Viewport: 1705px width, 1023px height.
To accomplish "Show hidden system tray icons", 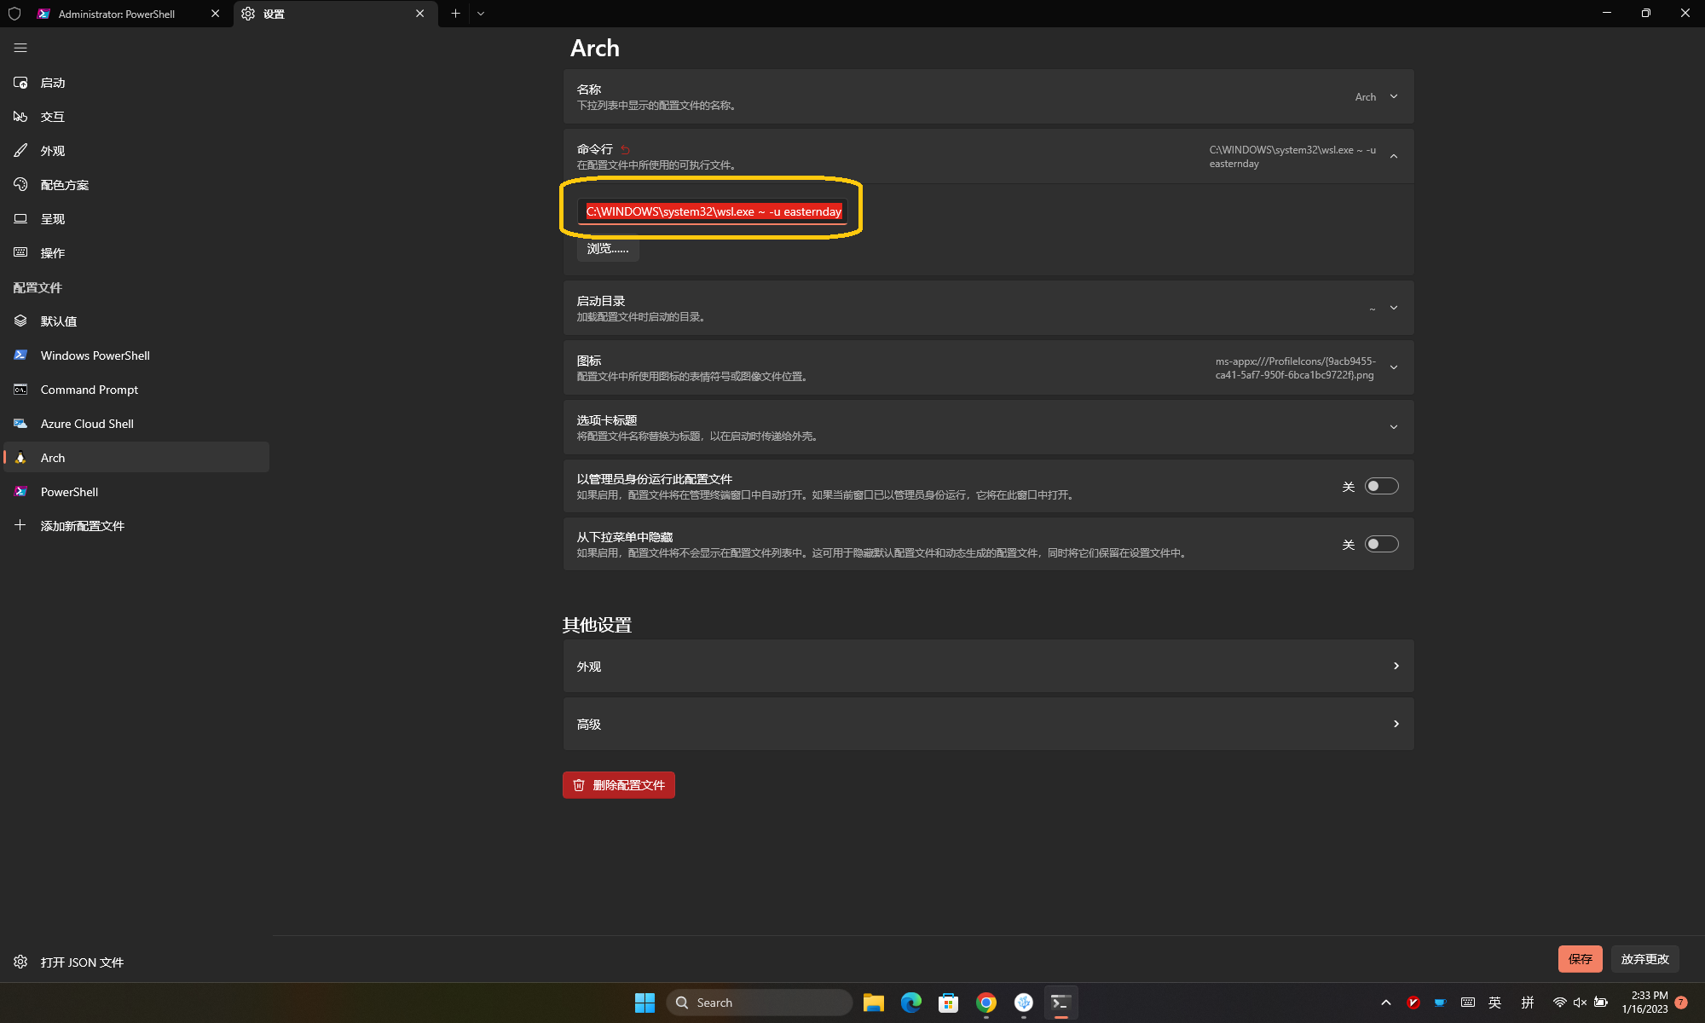I will click(1386, 1003).
